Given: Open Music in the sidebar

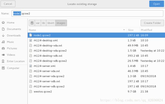Looking at the screenshot, I should tap(14, 42).
